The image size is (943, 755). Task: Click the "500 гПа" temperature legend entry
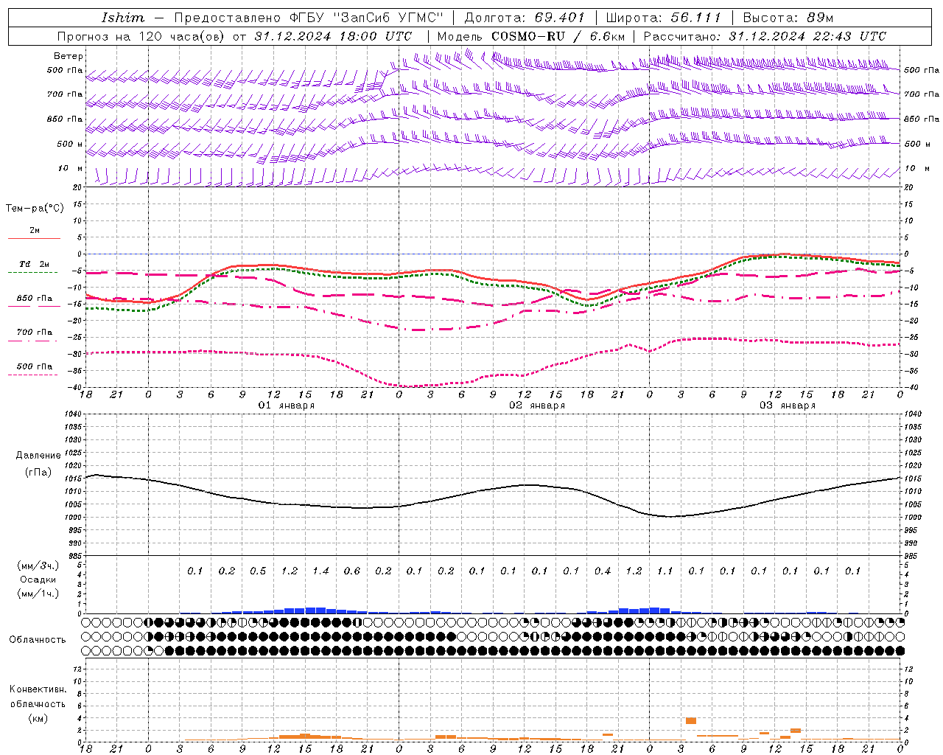pyautogui.click(x=35, y=366)
